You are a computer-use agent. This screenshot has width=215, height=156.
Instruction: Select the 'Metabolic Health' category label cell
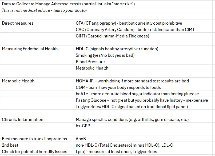tap(18, 81)
